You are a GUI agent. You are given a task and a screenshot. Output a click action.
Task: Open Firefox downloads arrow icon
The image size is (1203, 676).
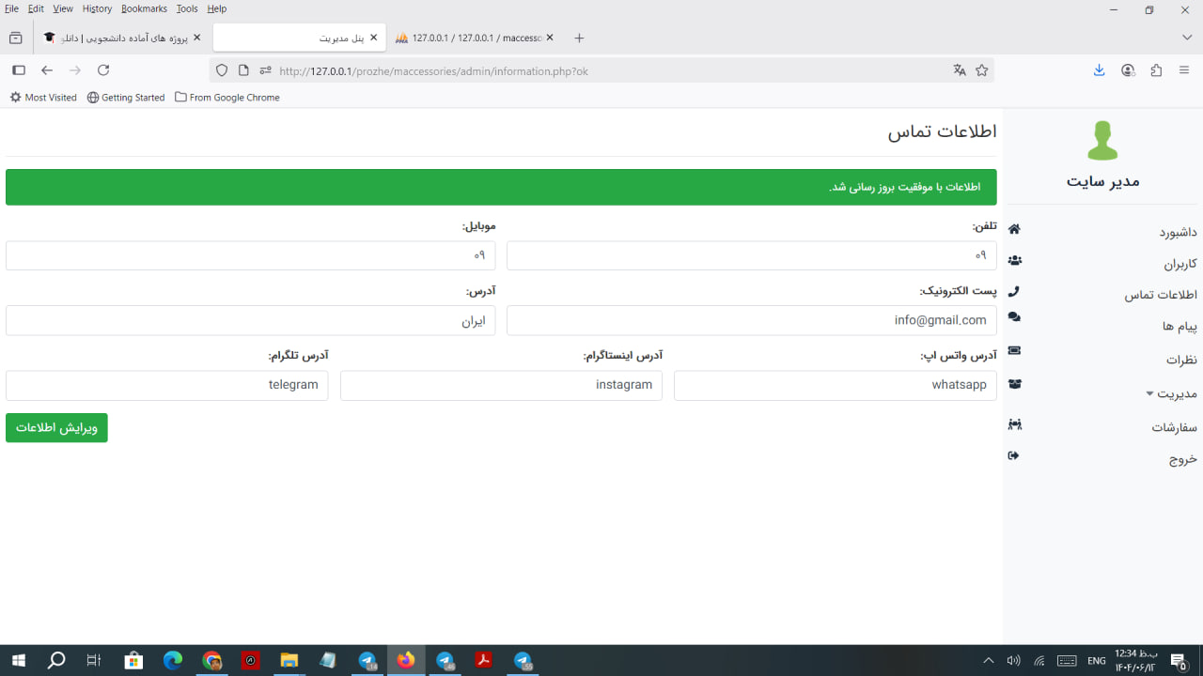(1099, 70)
